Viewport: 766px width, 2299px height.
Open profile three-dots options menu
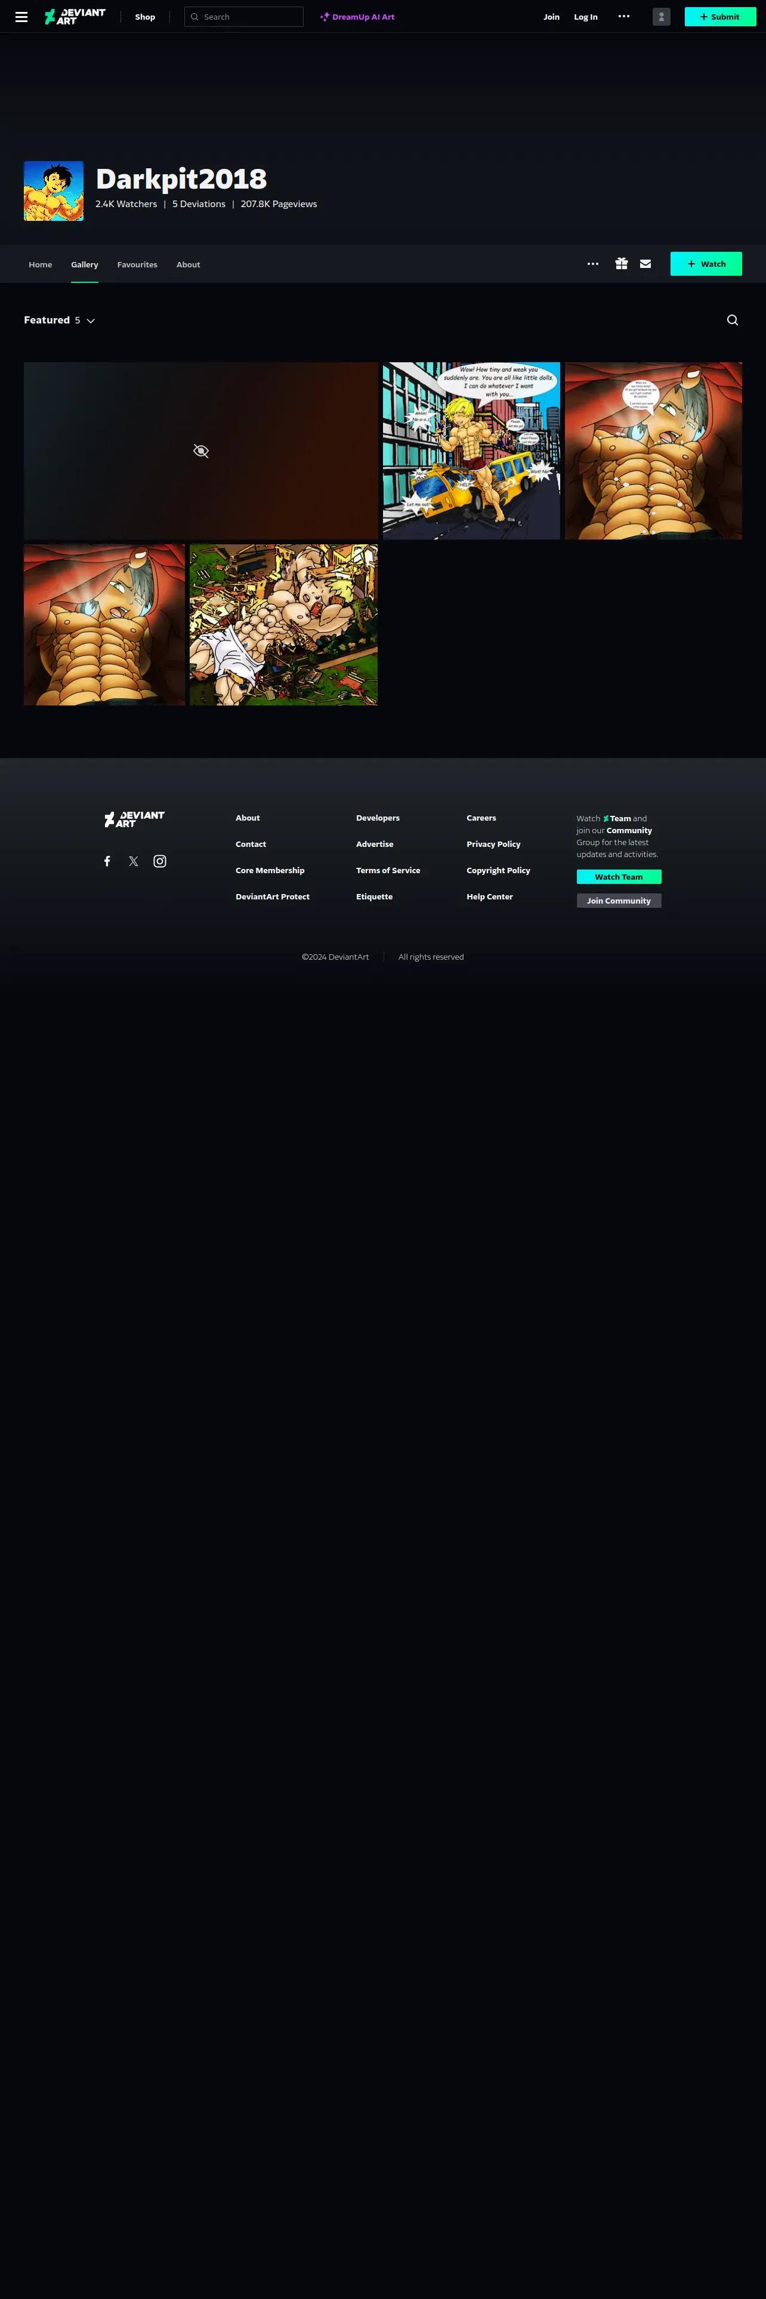pyautogui.click(x=593, y=264)
